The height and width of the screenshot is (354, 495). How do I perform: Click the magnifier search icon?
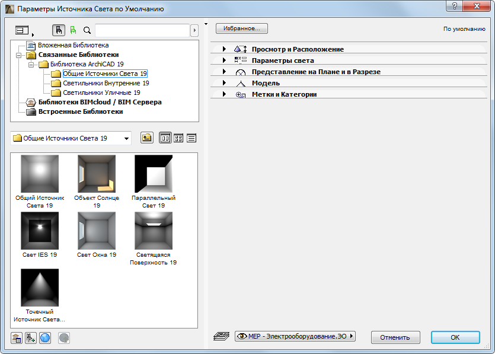(x=87, y=30)
